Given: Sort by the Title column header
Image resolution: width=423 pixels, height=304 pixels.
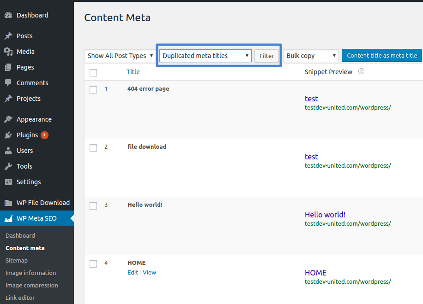Looking at the screenshot, I should (x=133, y=72).
